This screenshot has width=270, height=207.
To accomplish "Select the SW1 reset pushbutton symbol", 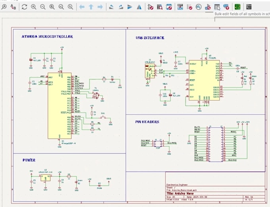I will point(103,117).
